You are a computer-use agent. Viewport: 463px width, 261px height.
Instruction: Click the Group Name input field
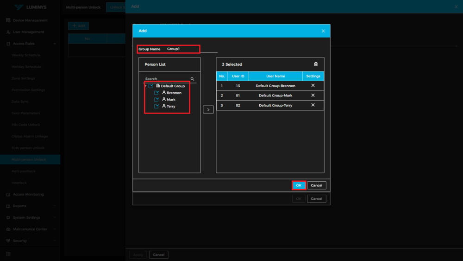point(191,49)
